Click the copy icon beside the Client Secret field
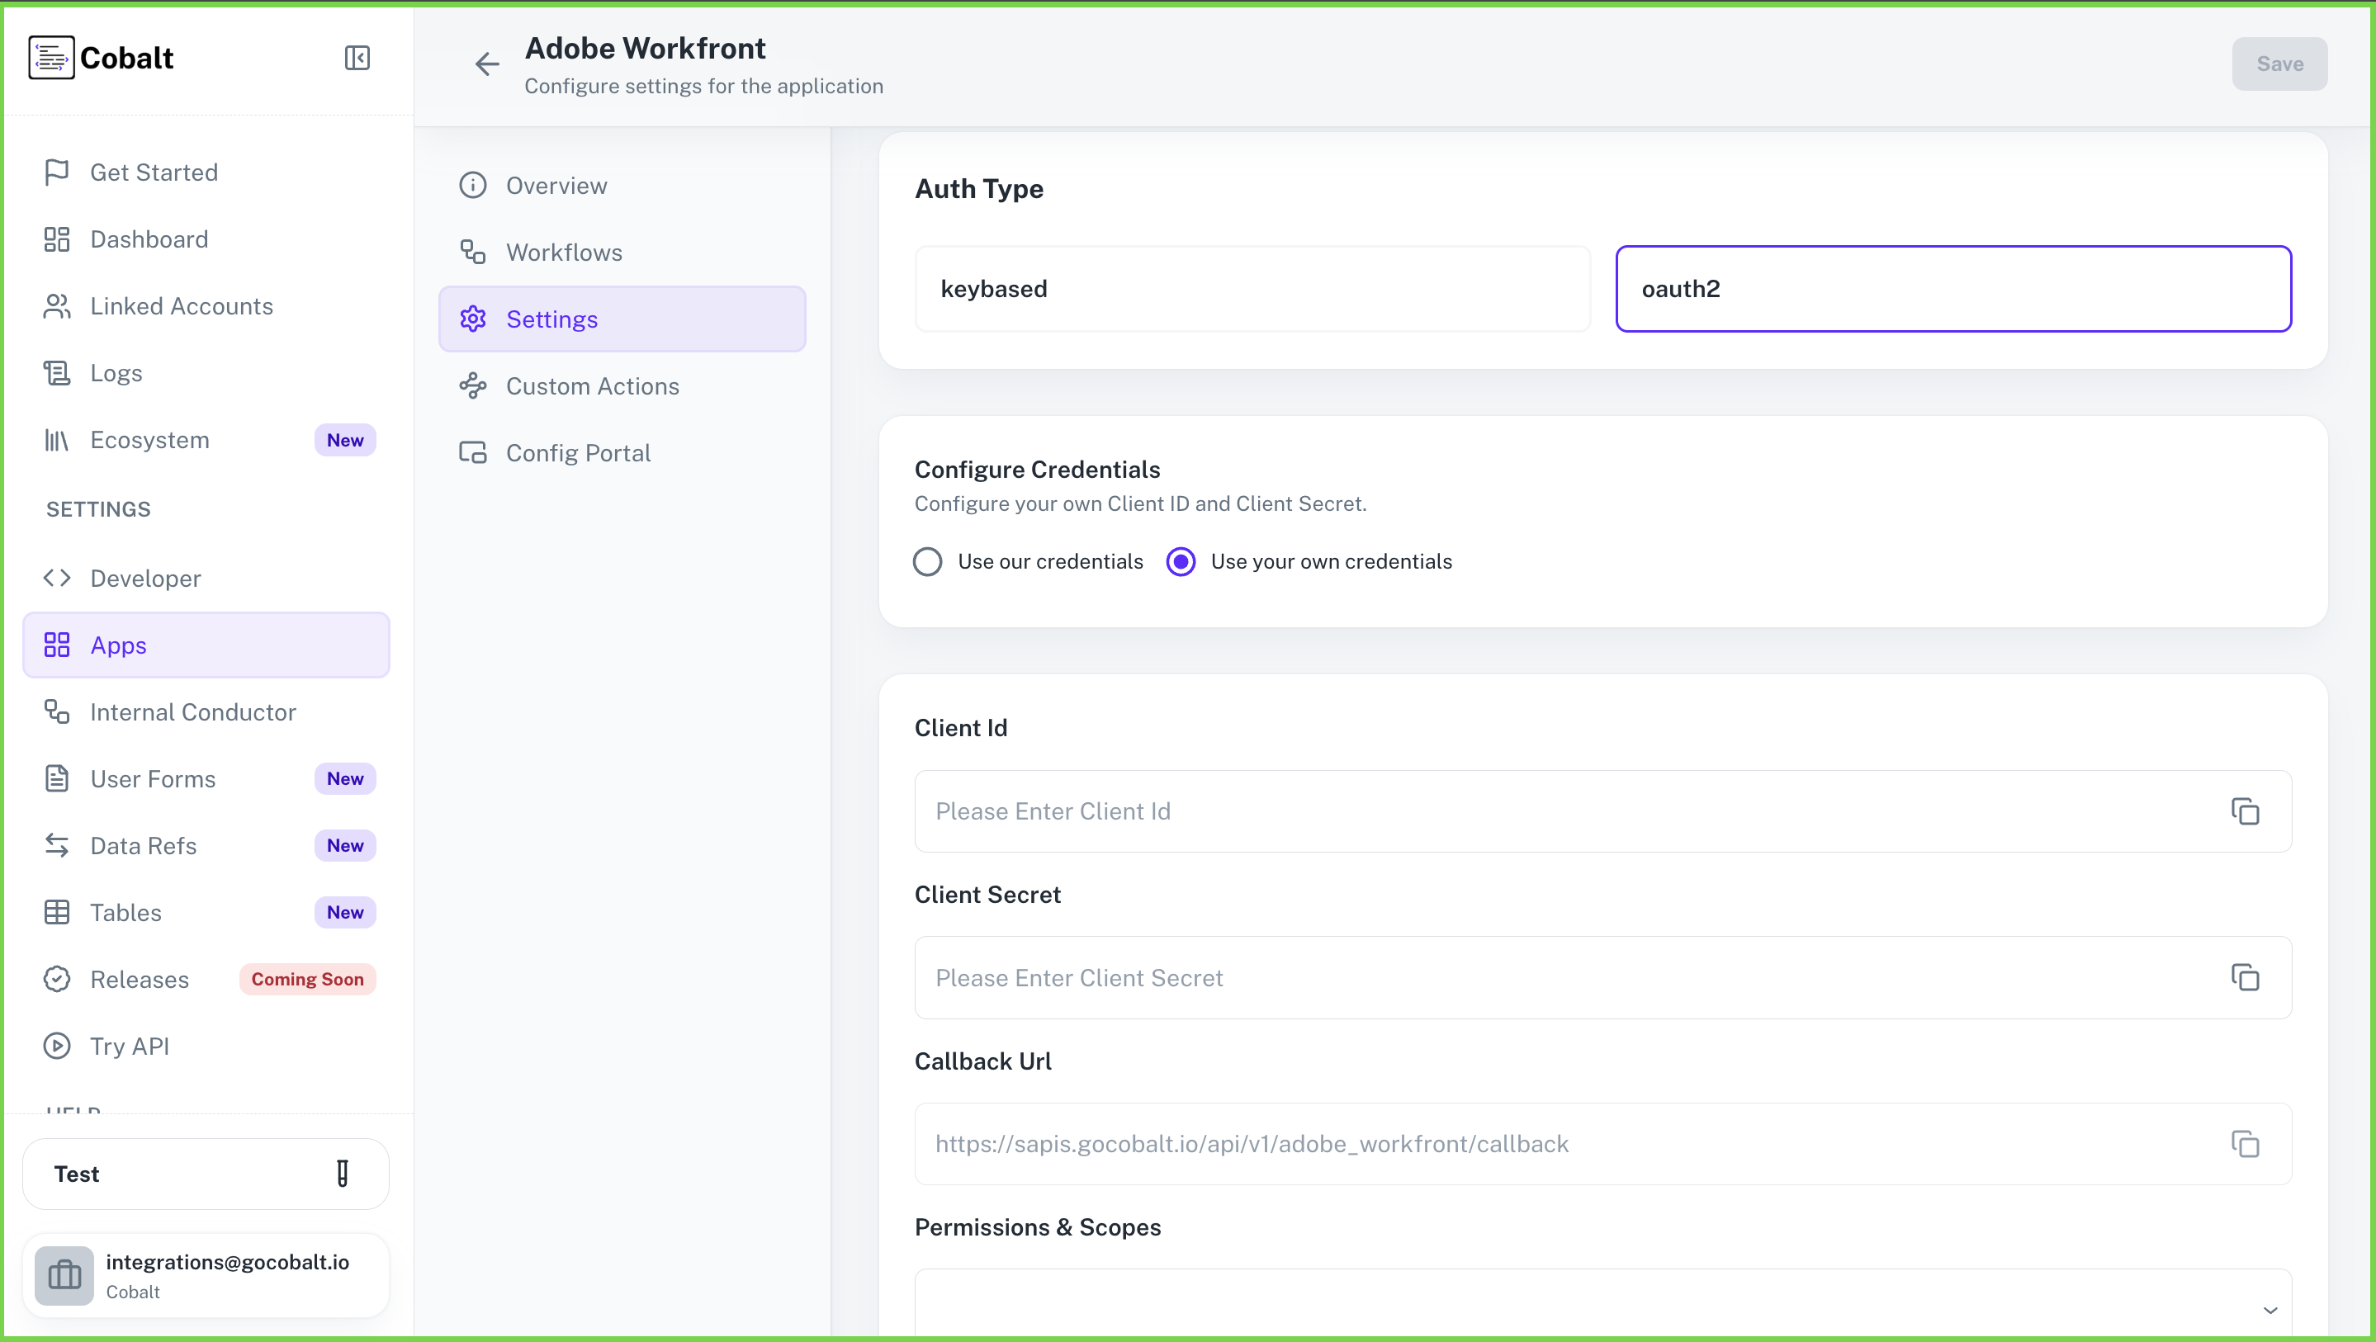 (2245, 976)
